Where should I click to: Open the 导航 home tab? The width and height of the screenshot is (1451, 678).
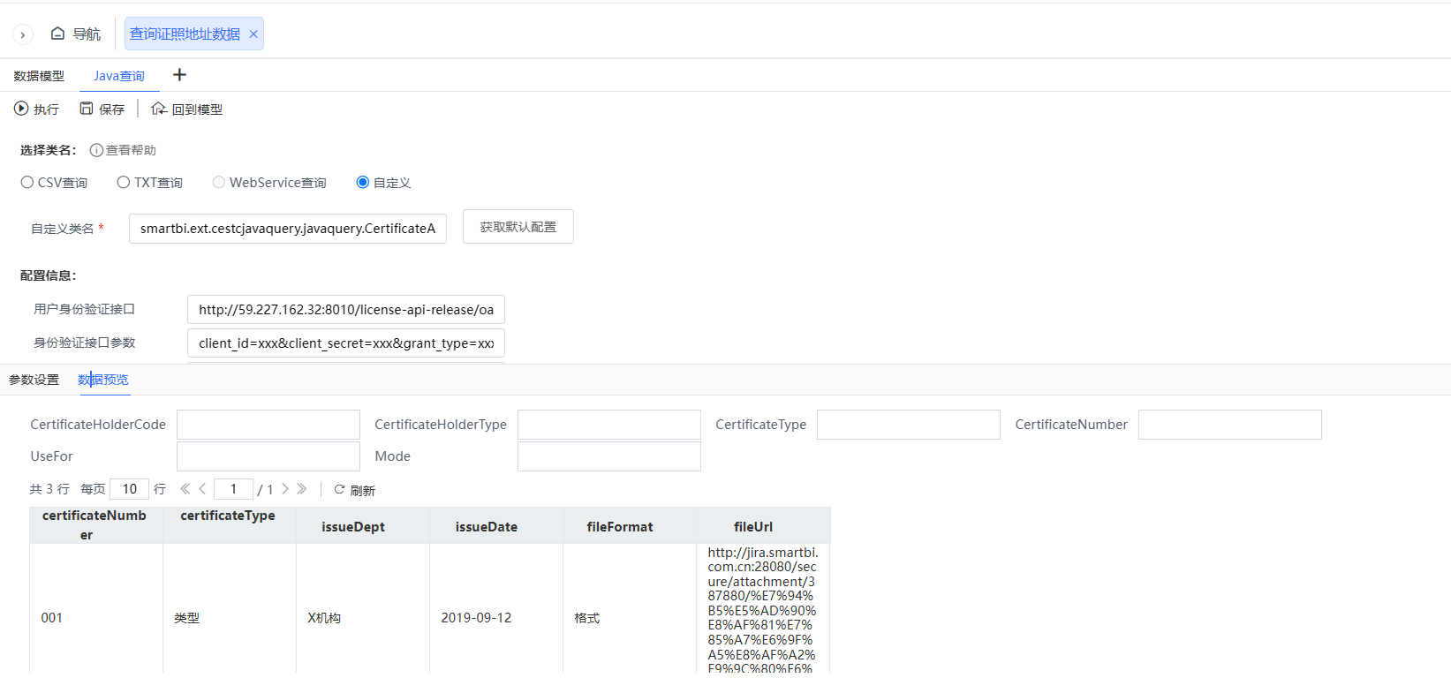click(x=76, y=34)
